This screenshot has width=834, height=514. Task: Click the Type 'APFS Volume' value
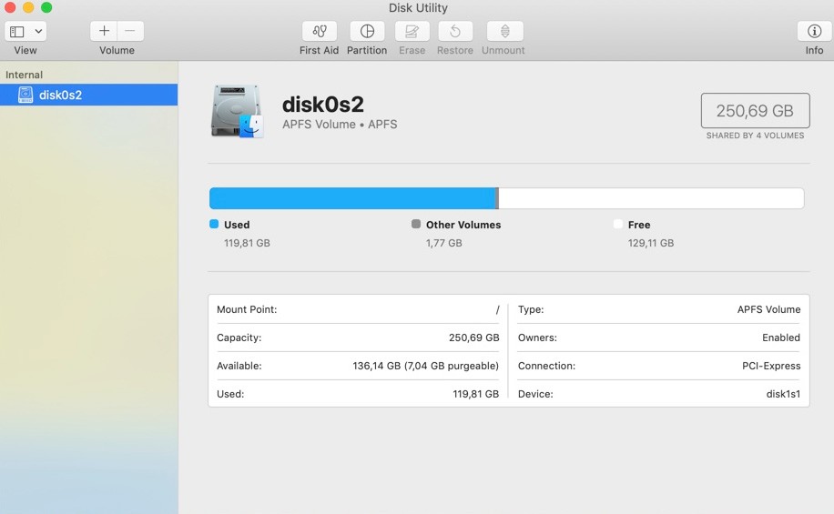point(768,309)
